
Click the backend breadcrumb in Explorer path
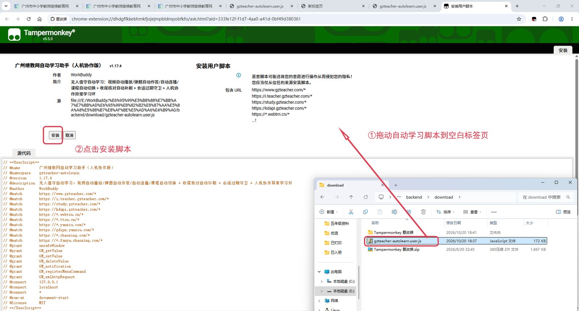coord(414,197)
